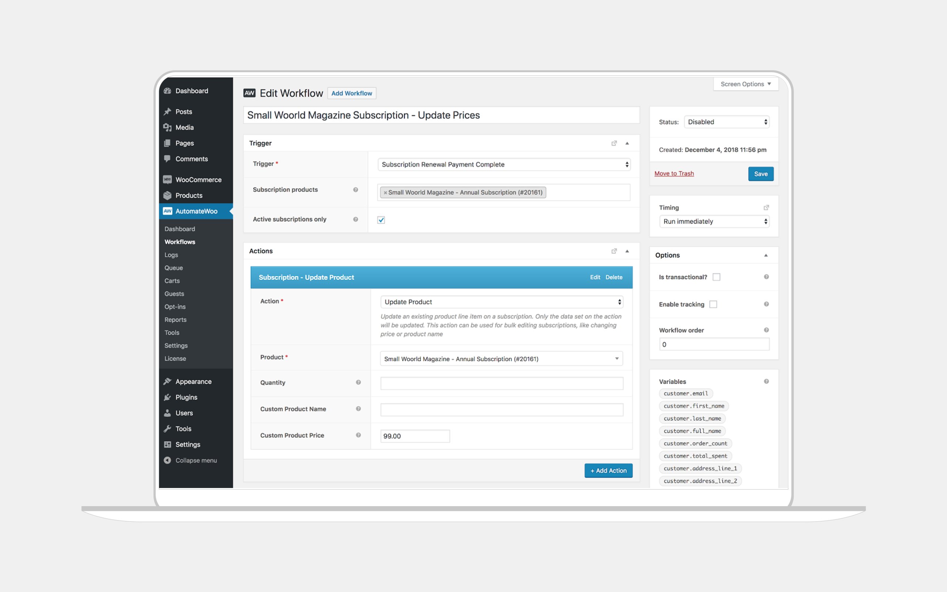Open WooCommerce in the sidebar menu

point(198,180)
